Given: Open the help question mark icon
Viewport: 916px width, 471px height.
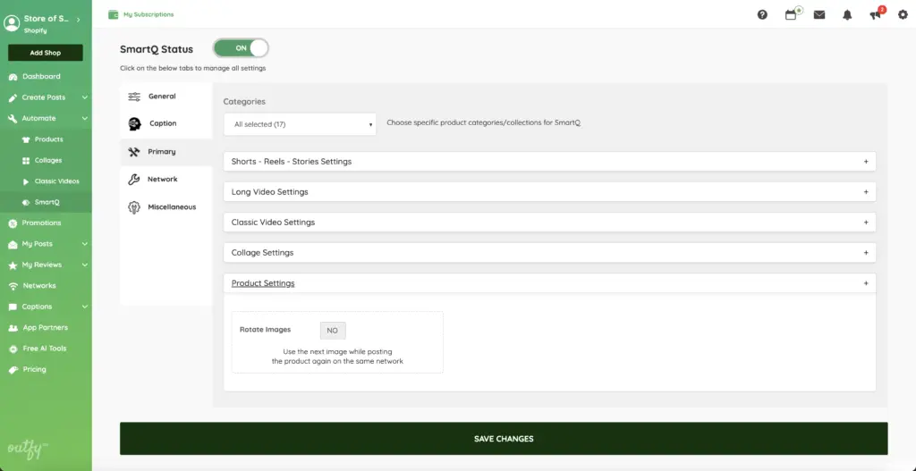Looking at the screenshot, I should 762,14.
